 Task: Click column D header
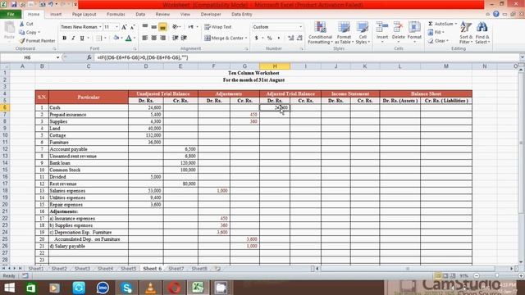tap(146, 66)
